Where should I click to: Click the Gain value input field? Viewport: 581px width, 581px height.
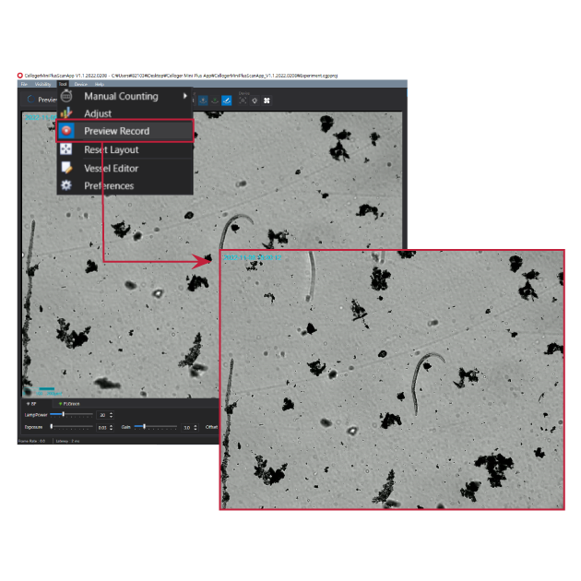point(188,428)
